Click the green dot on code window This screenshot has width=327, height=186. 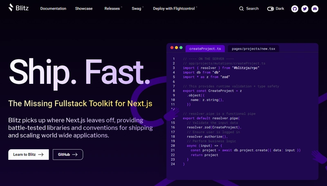181,48
